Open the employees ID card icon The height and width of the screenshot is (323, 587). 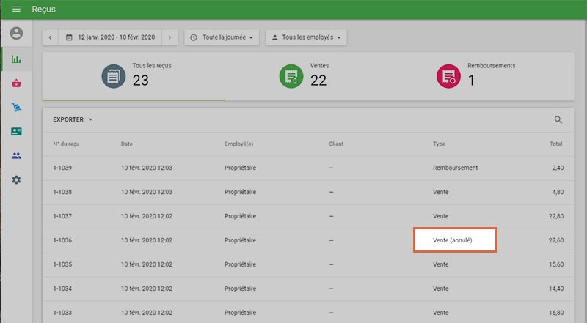(16, 132)
